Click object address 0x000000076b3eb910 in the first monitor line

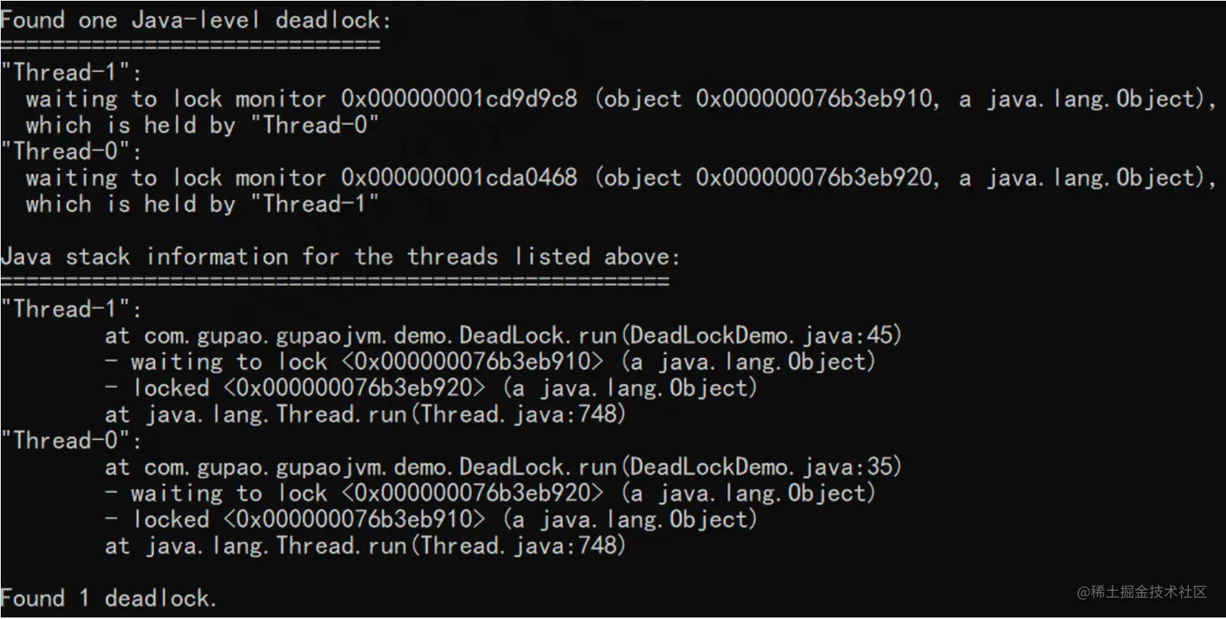coord(814,100)
